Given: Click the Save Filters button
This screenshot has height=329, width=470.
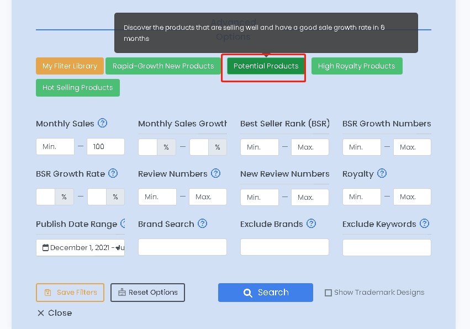Looking at the screenshot, I should coord(70,293).
